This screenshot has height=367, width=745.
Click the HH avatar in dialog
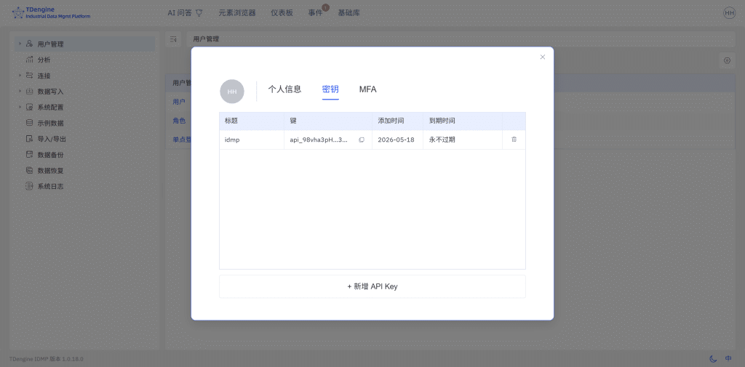(x=232, y=91)
